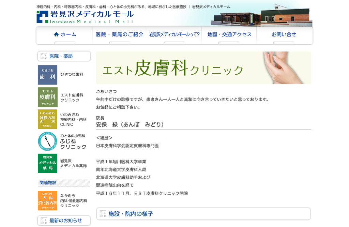
Task: Click 同年北海道大学皮膚科入局 line
Action: click(x=121, y=170)
